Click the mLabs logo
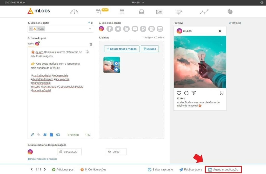 tap(39, 11)
